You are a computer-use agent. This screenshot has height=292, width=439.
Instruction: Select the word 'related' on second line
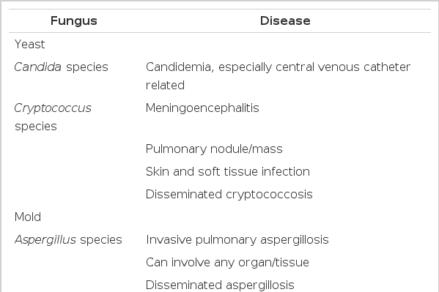tap(165, 86)
